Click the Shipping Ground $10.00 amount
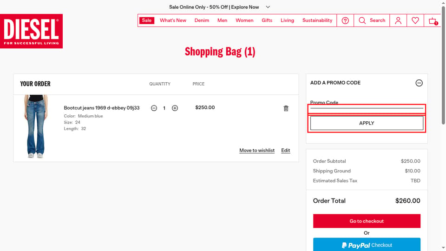Viewport: 446px width, 251px height. coord(413,171)
